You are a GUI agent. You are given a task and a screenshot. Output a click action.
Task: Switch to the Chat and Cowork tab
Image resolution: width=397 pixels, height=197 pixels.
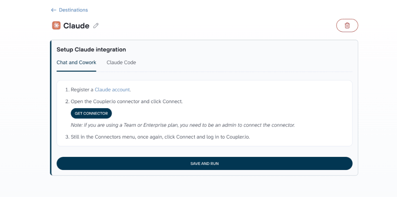[x=76, y=62]
